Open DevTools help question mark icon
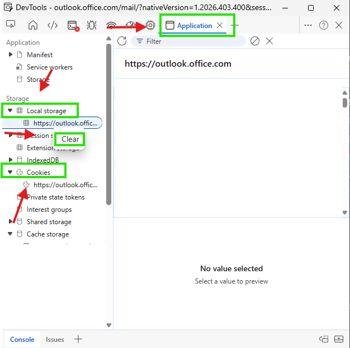 323,25
